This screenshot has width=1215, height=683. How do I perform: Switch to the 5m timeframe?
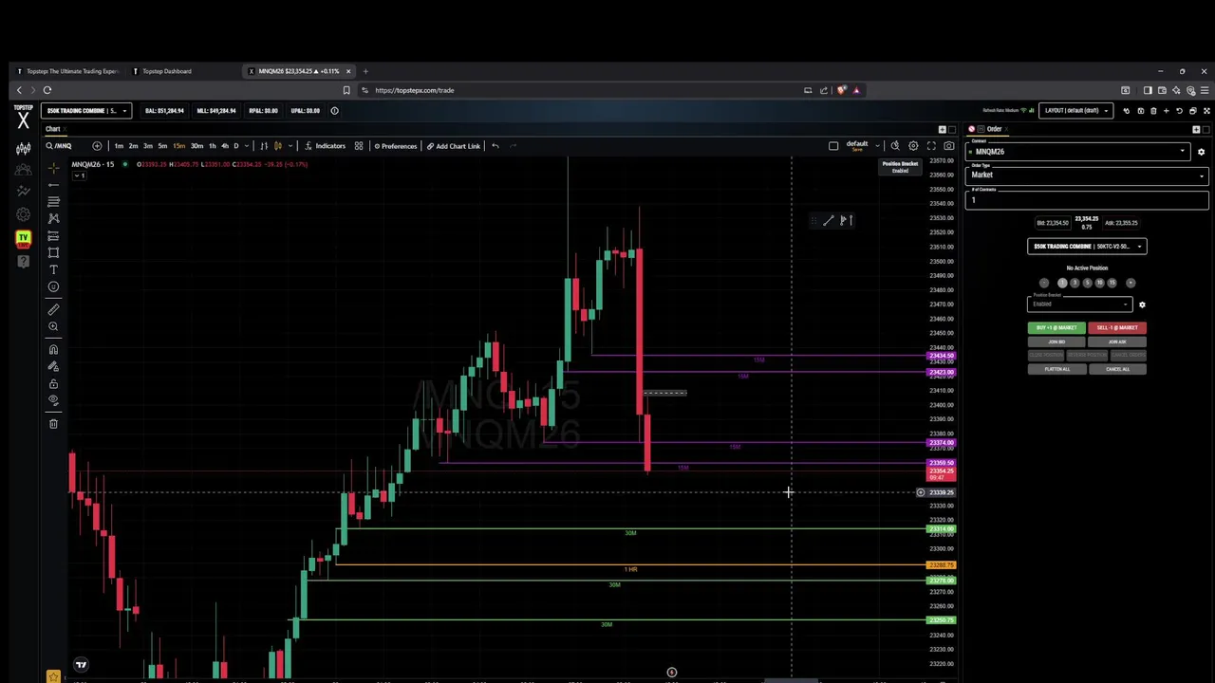click(162, 146)
